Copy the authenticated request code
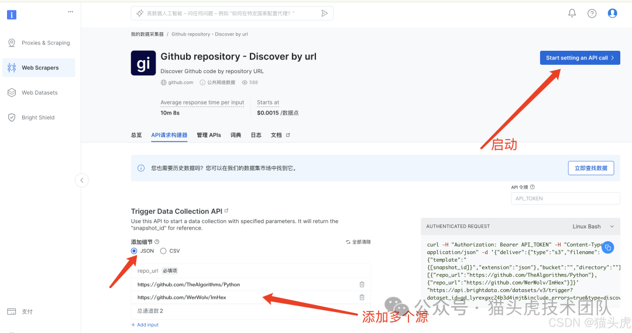 coord(608,248)
